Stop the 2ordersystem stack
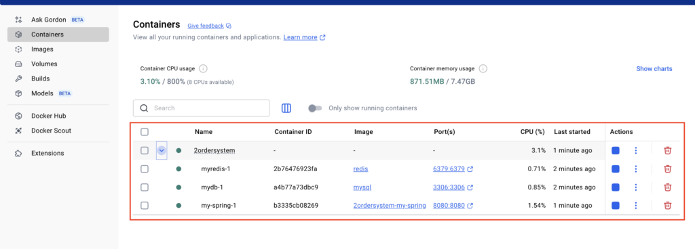The image size is (695, 249). 615,150
